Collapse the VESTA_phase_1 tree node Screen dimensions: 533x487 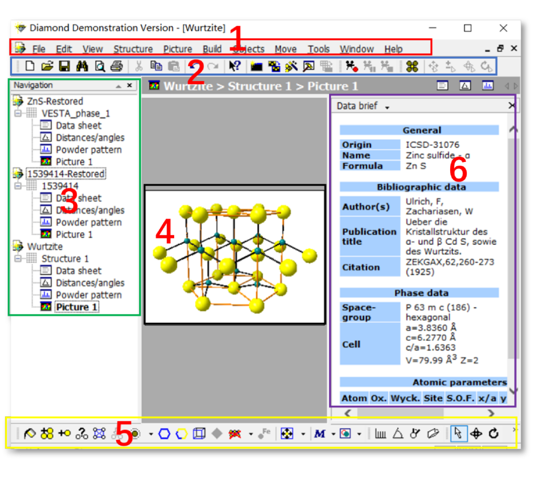tap(19, 114)
